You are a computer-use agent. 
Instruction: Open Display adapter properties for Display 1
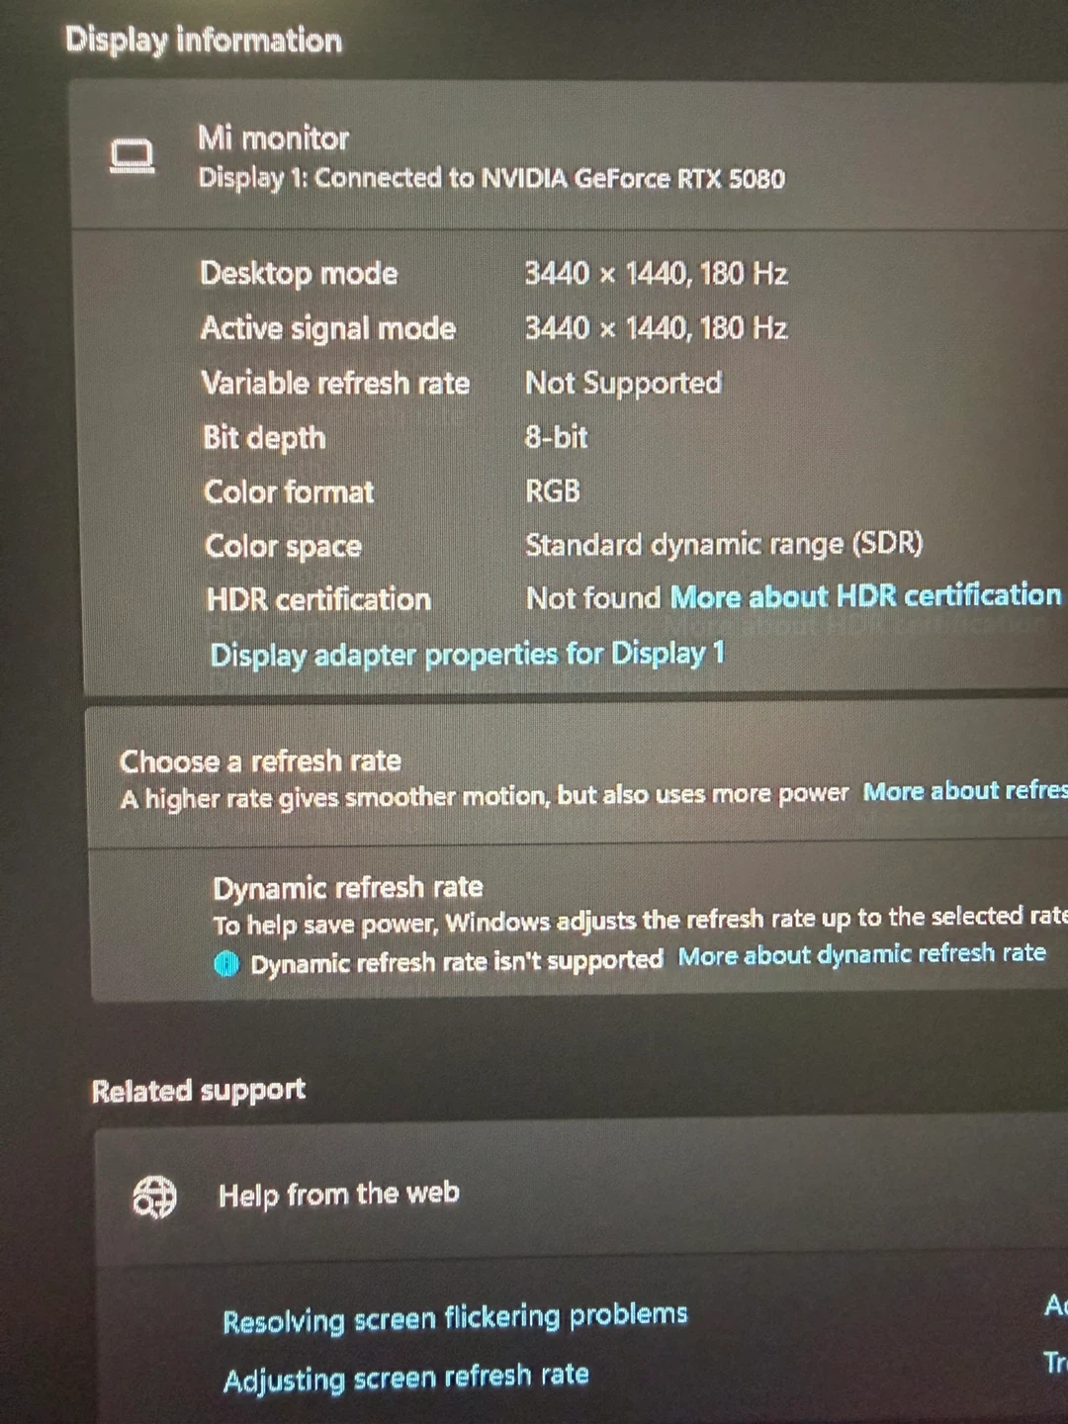point(468,654)
